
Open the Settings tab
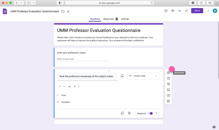pyautogui.click(x=125, y=19)
